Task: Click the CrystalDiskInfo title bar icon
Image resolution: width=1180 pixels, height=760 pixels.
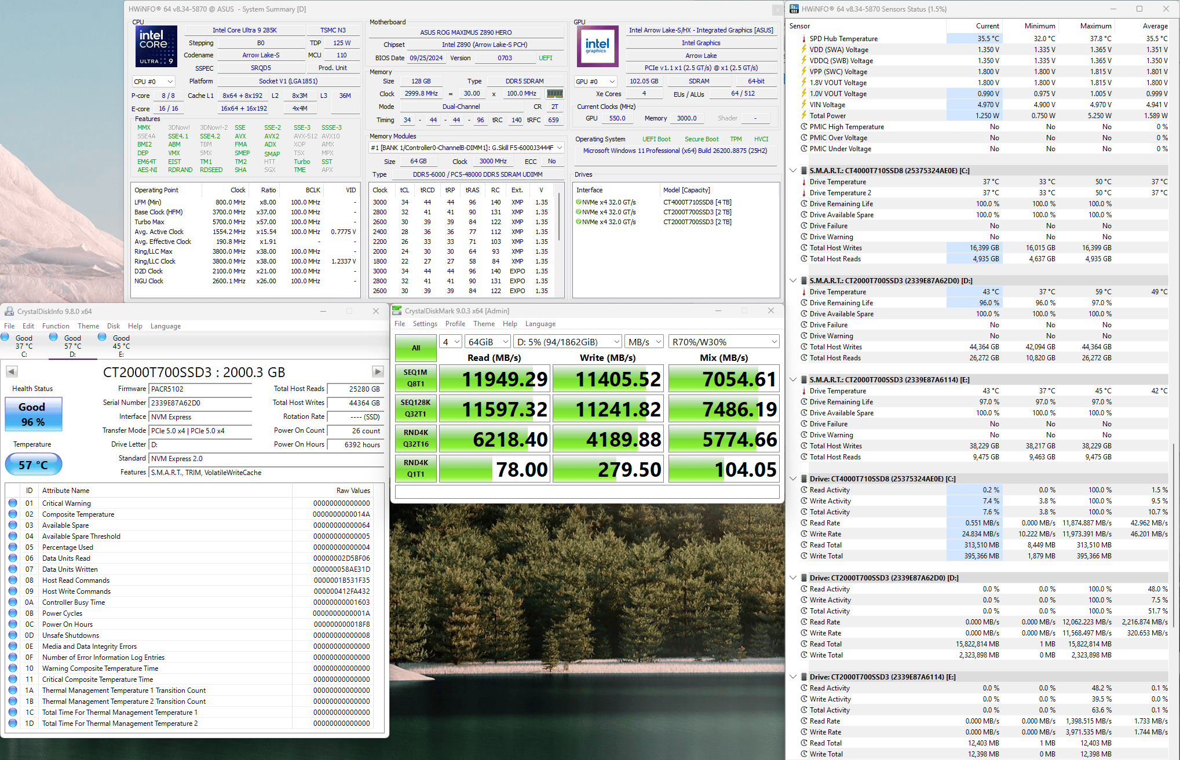Action: (9, 311)
